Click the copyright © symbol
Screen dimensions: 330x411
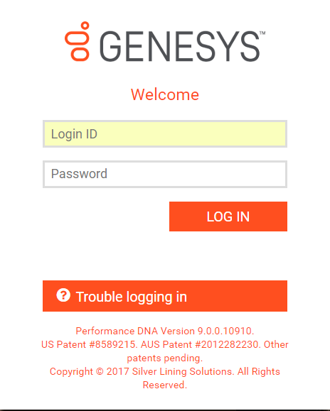(100, 372)
